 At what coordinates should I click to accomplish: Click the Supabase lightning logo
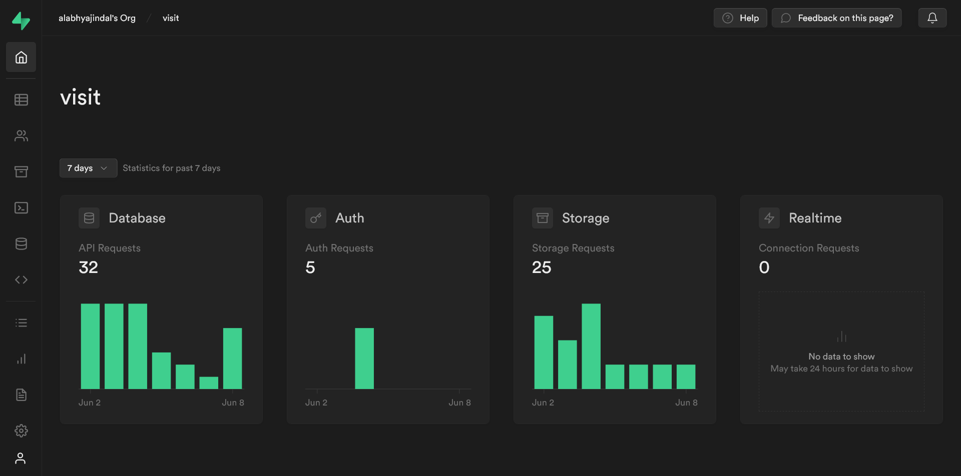(x=21, y=20)
